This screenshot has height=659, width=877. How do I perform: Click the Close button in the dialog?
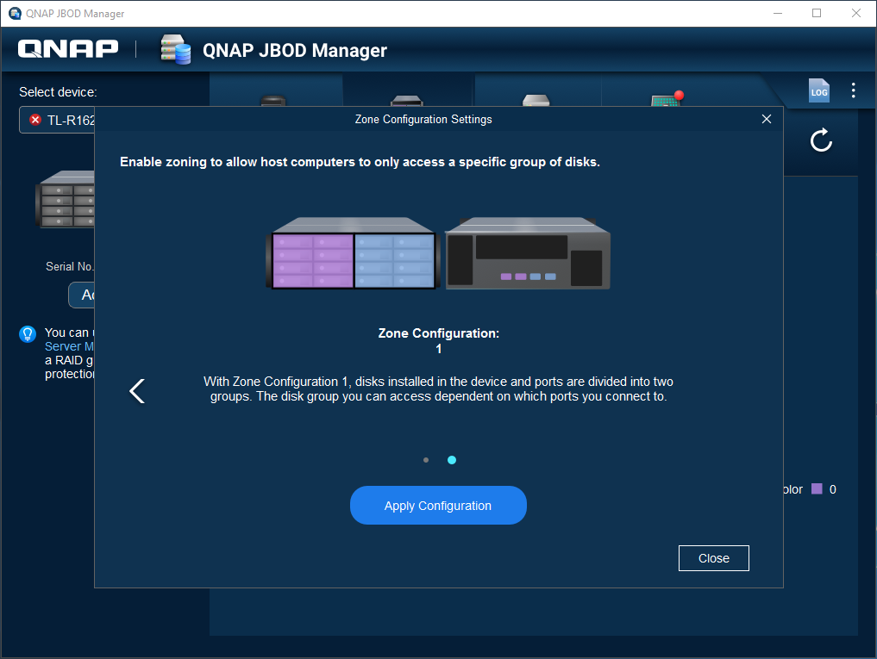(713, 558)
